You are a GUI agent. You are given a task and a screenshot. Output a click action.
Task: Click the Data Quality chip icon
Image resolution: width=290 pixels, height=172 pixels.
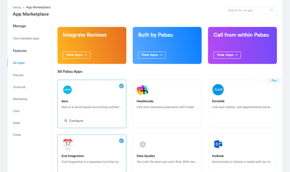143,144
